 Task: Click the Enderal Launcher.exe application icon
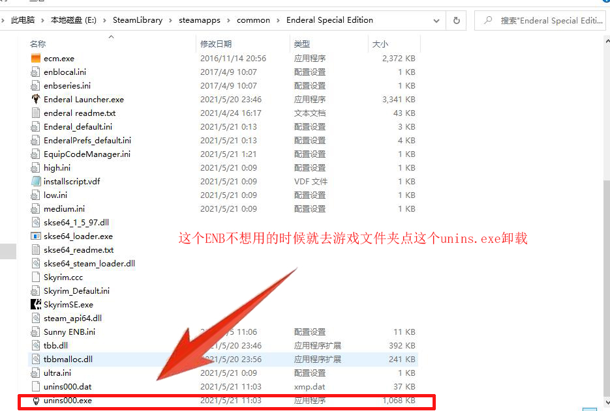[x=35, y=99]
